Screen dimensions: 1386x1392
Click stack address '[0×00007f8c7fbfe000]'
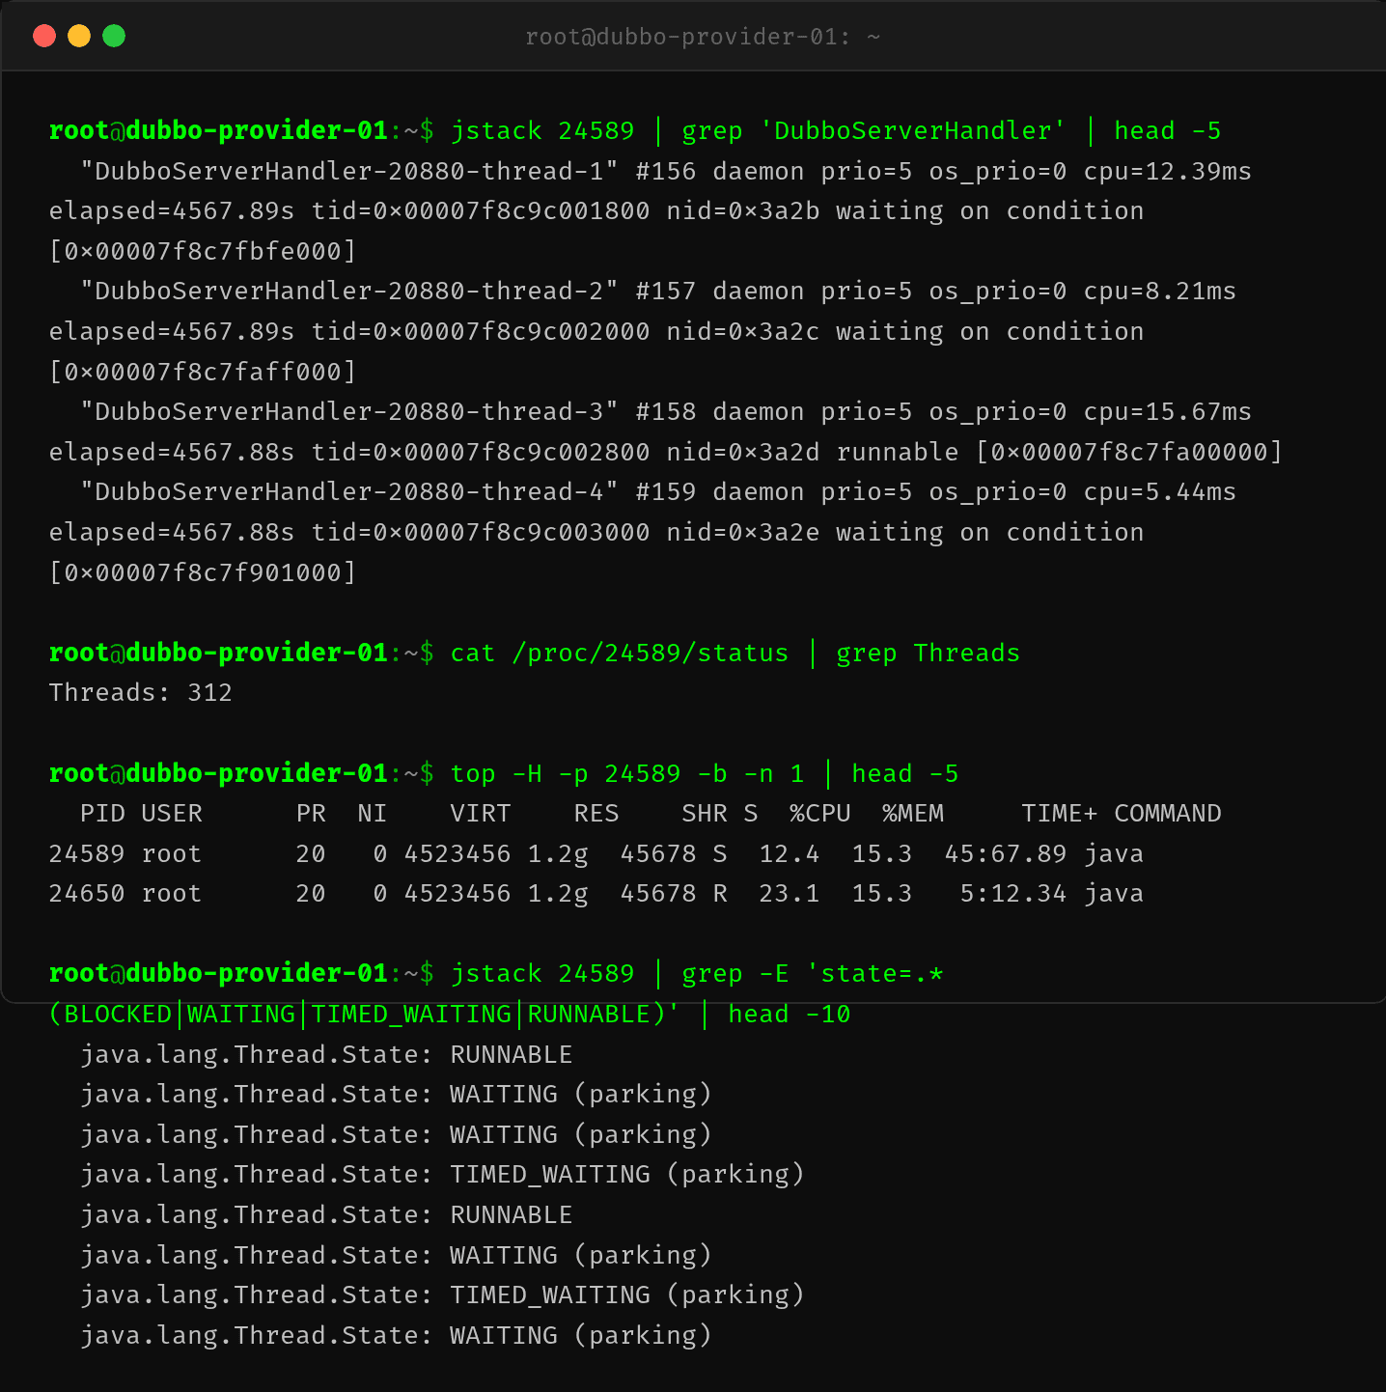203,251
